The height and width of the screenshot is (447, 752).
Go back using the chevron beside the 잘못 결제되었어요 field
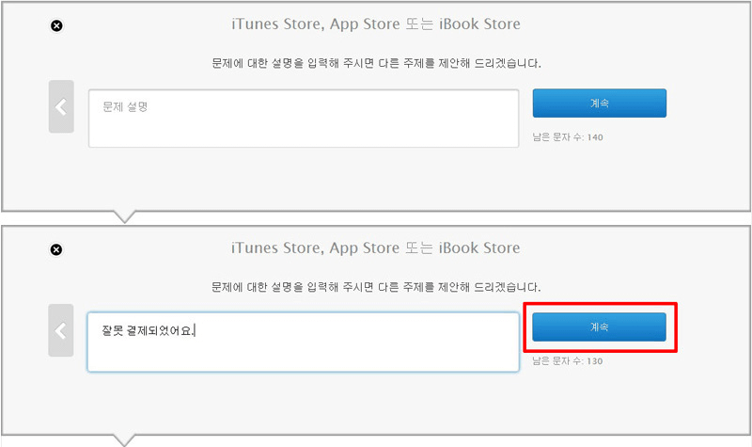point(61,330)
